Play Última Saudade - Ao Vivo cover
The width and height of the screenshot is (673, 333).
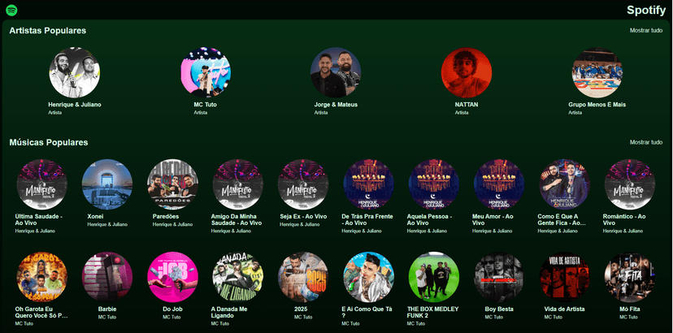point(41,184)
